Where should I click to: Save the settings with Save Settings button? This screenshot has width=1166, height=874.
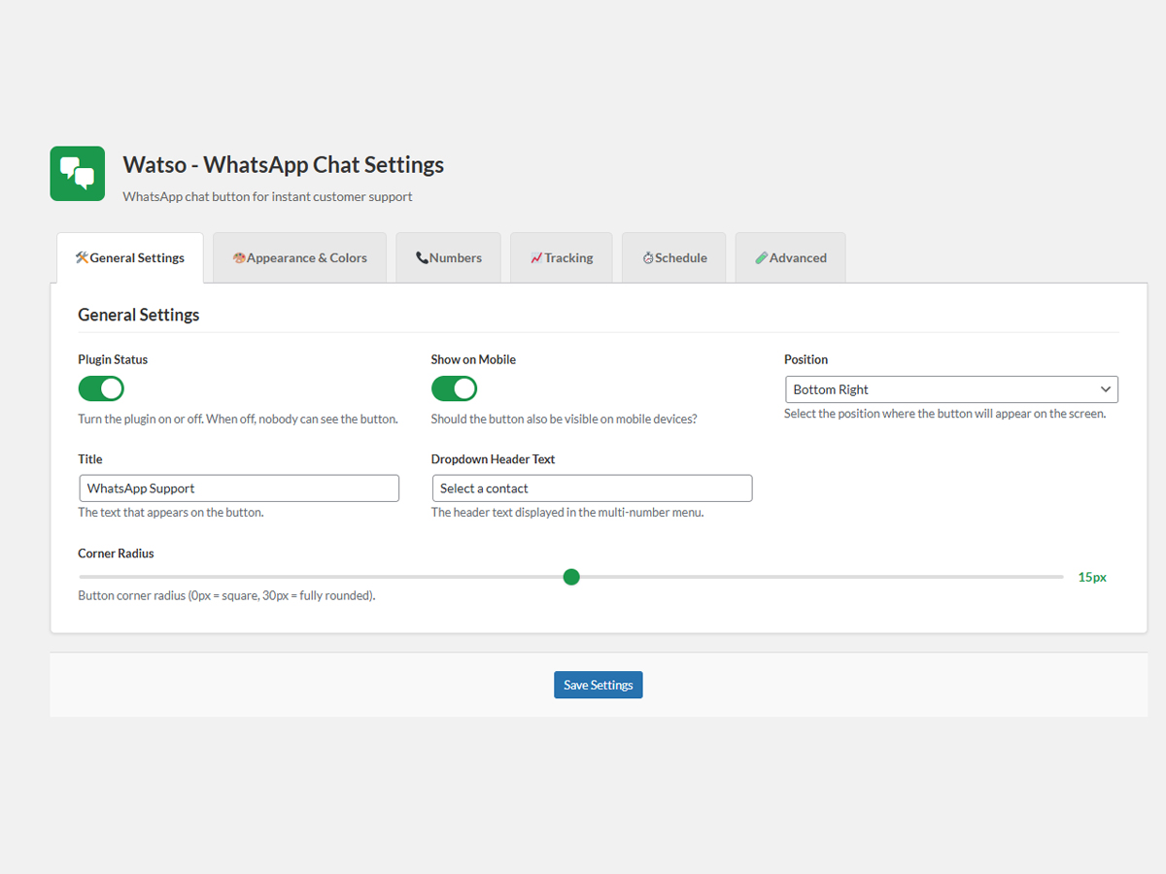[x=599, y=685]
